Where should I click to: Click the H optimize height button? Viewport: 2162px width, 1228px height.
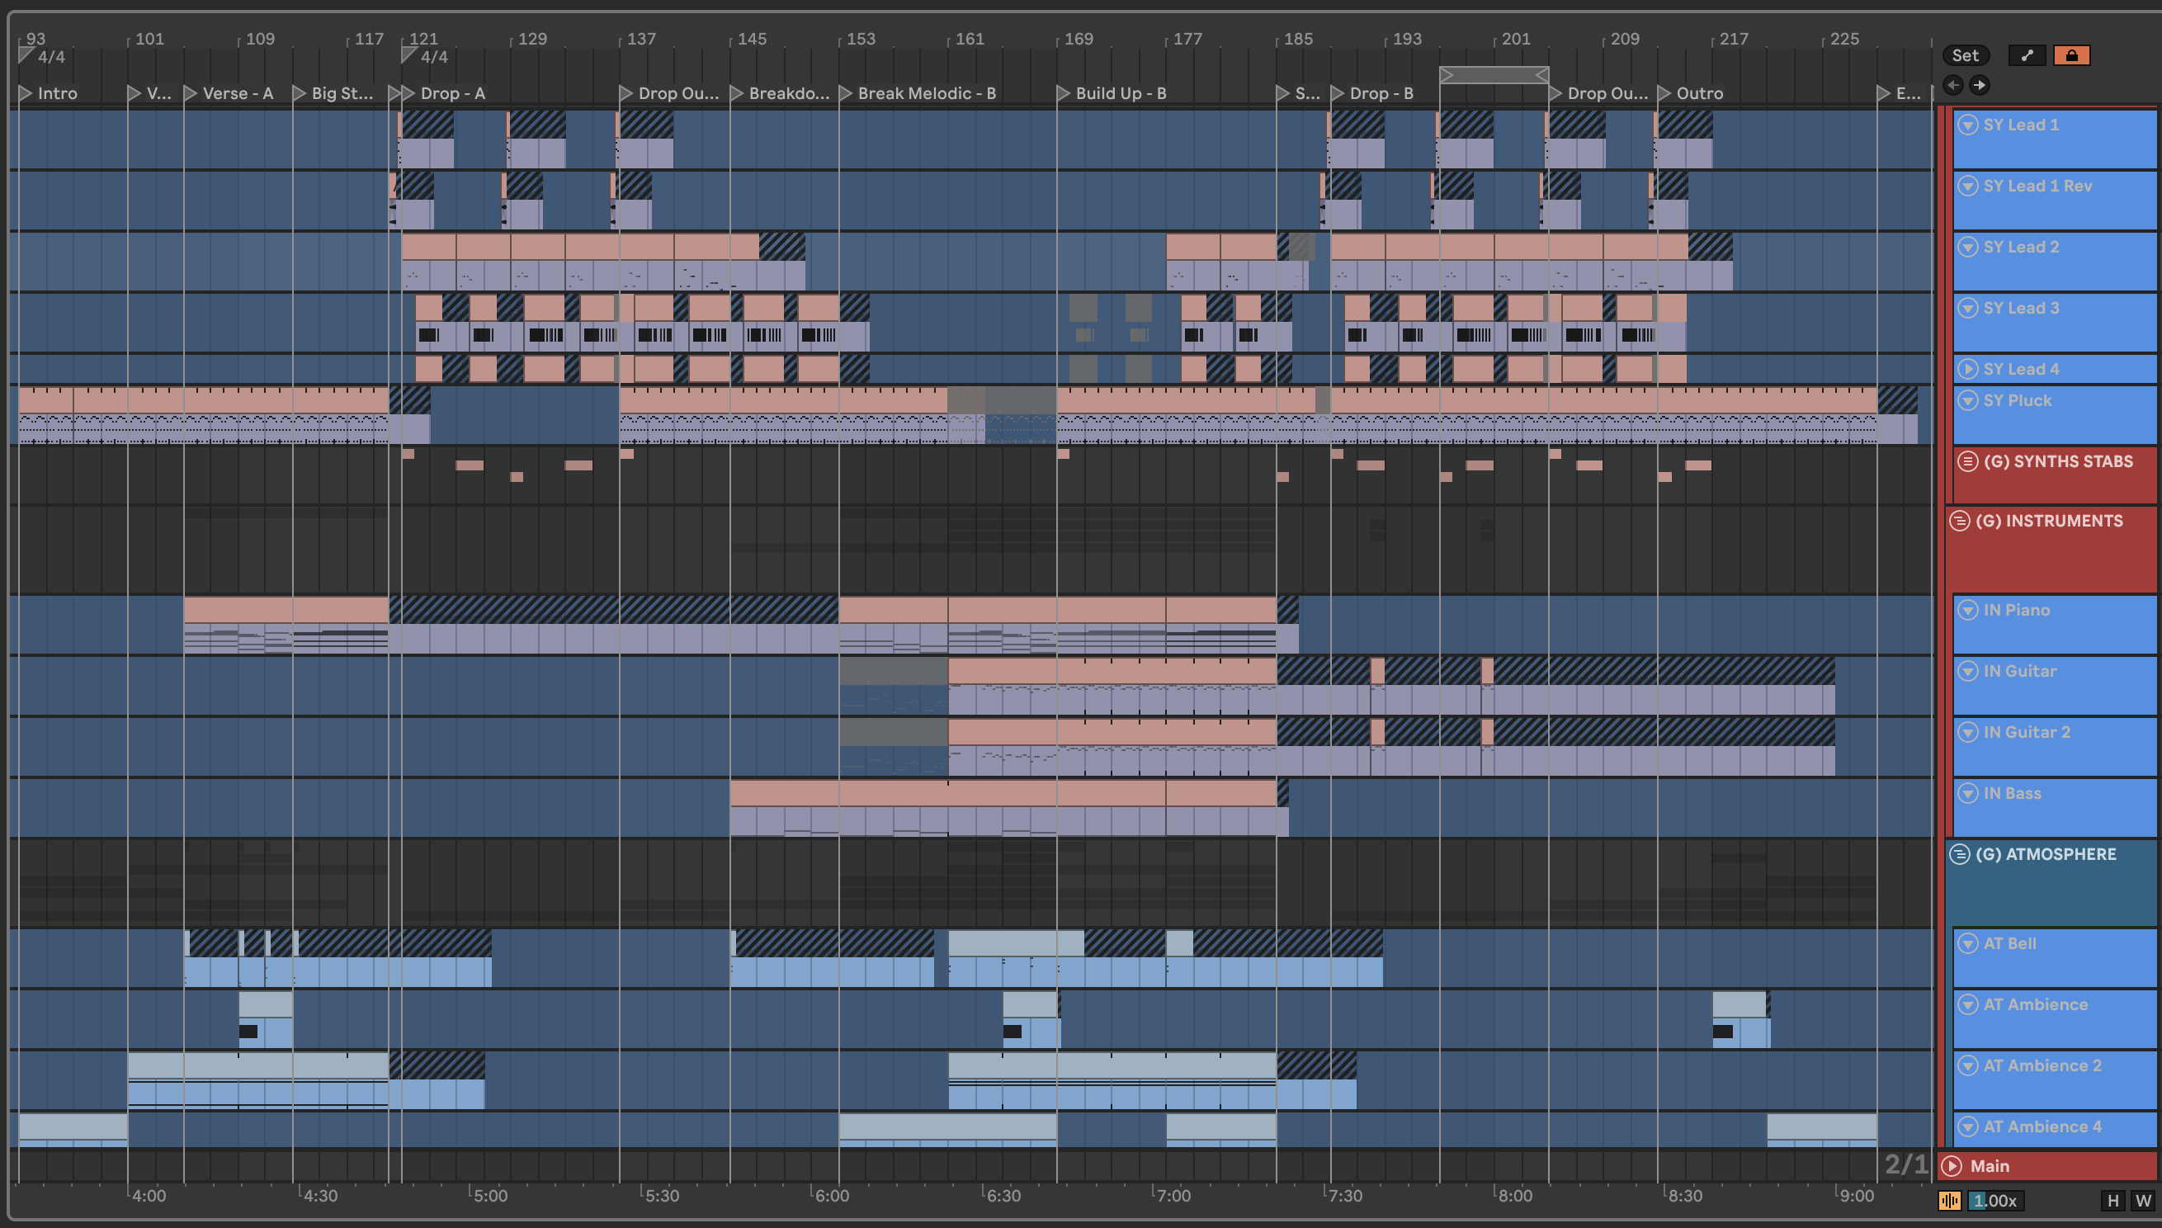(2112, 1200)
